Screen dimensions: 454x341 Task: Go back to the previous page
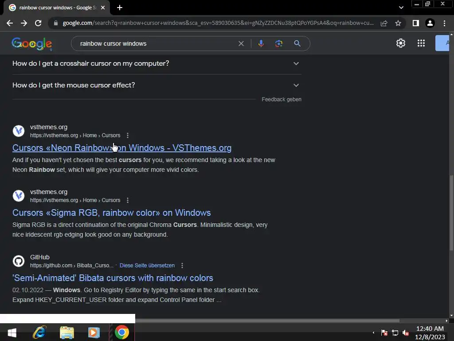10,23
